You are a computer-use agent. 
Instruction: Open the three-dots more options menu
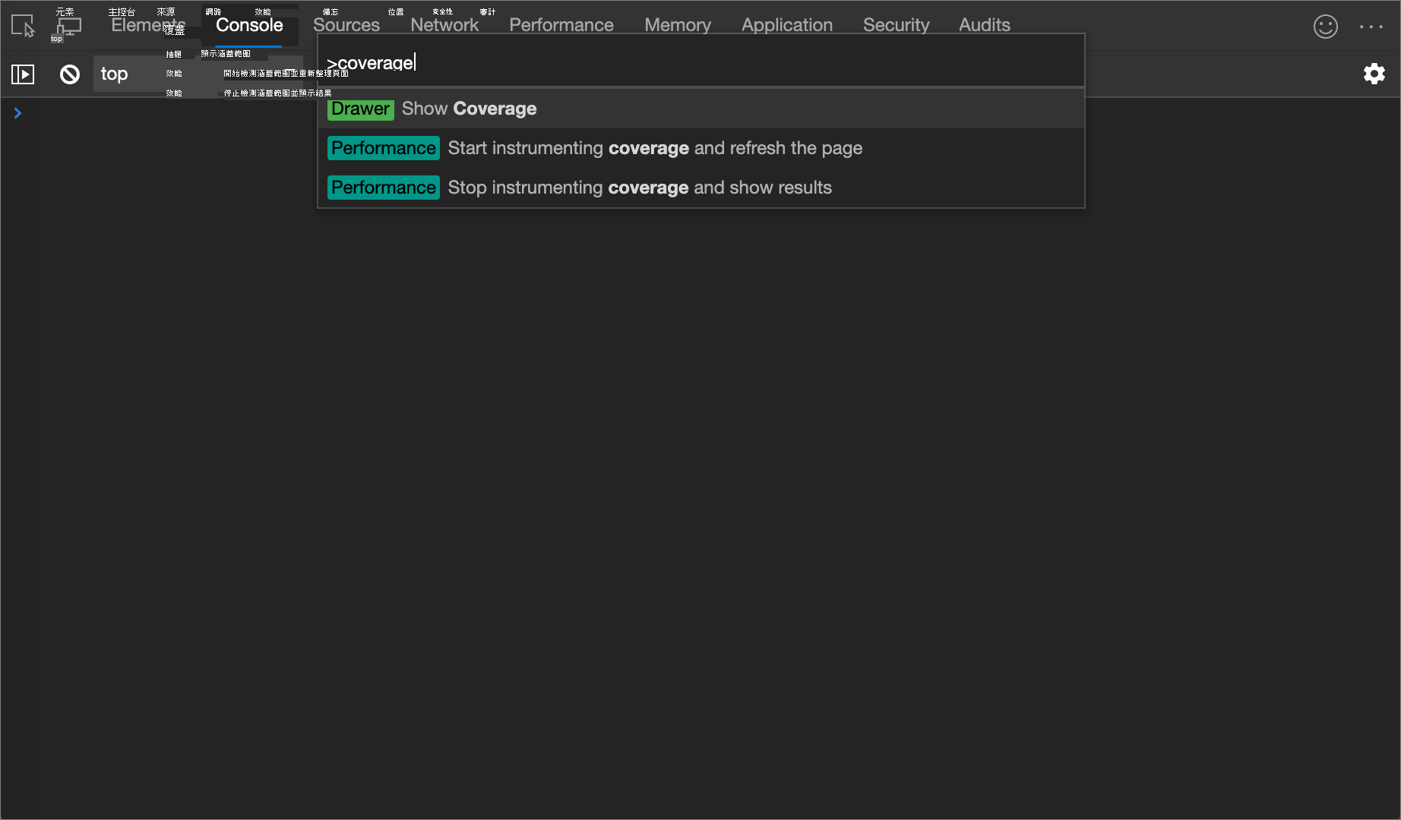1371,27
